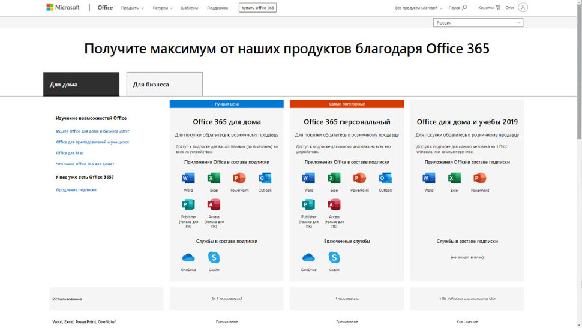Open Что такое Office 365 для дома? link
Viewport: 582px width, 328px height.
(x=85, y=164)
